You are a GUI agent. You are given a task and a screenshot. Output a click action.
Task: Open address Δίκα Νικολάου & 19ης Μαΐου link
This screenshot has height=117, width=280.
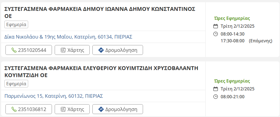tap(68, 37)
